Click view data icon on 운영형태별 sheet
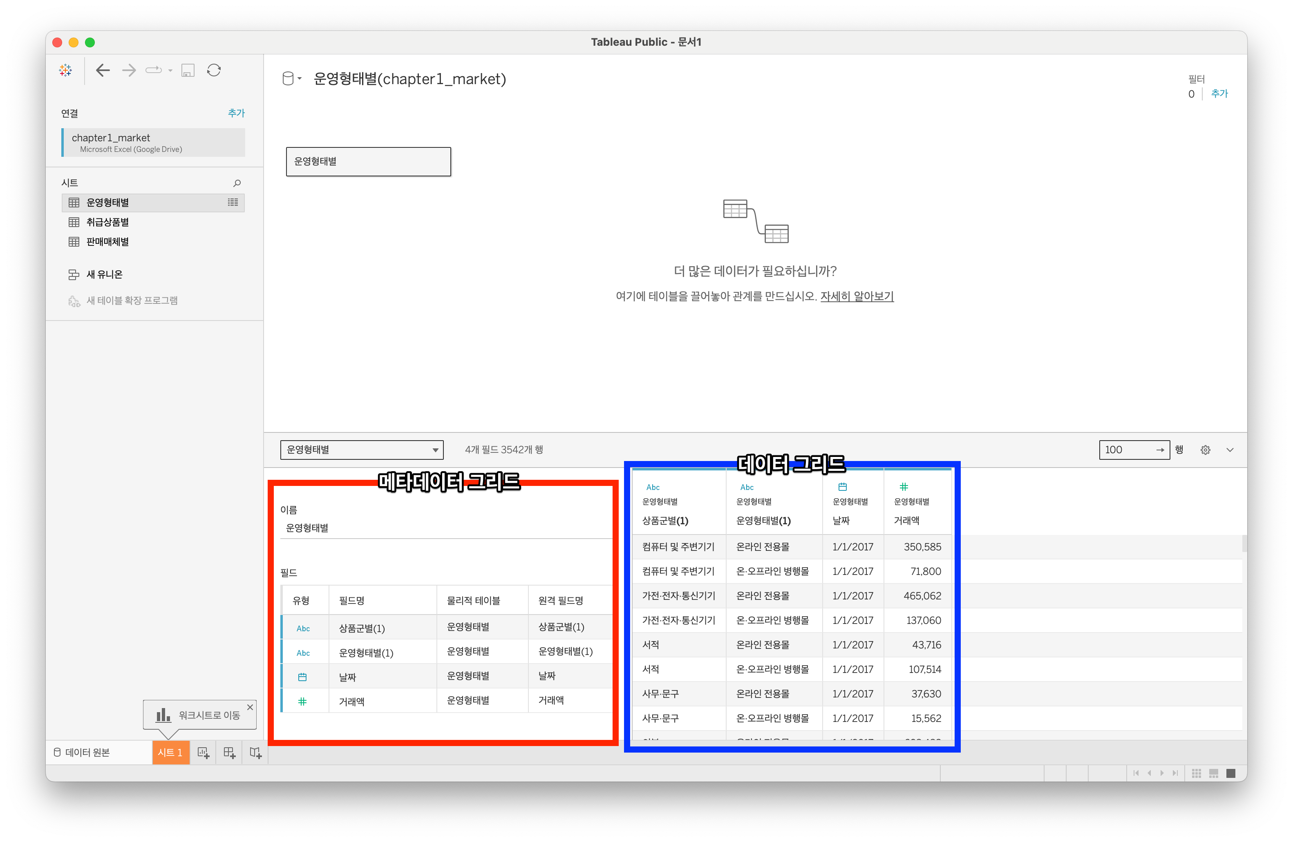Image resolution: width=1293 pixels, height=842 pixels. click(233, 203)
